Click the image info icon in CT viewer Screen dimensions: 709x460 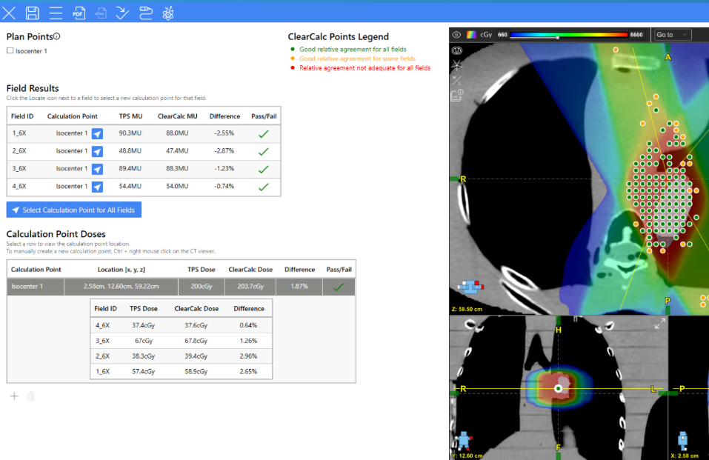(x=457, y=96)
